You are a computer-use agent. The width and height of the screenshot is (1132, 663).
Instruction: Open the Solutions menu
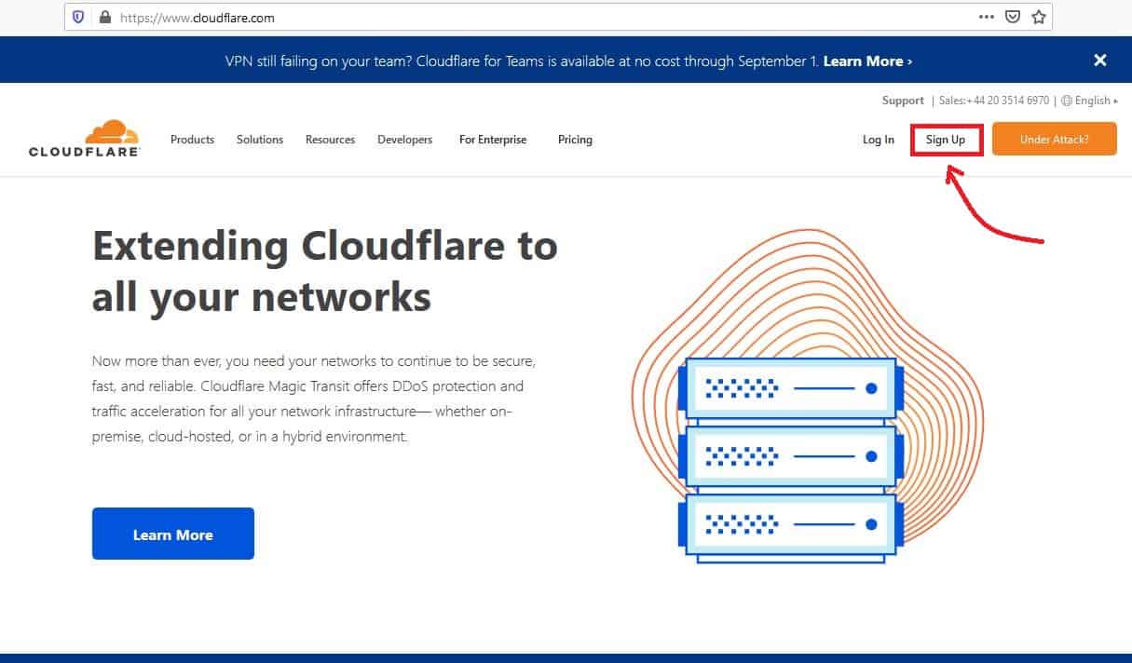(x=260, y=140)
